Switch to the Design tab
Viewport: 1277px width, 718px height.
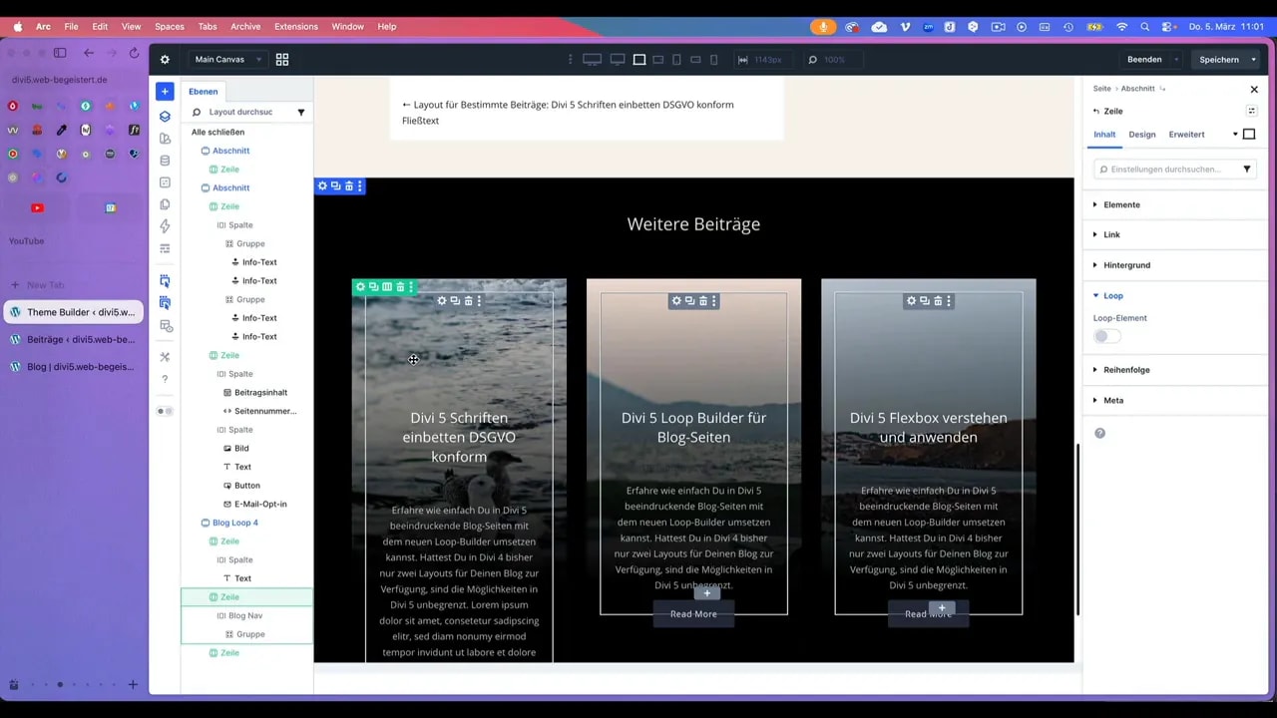point(1141,134)
